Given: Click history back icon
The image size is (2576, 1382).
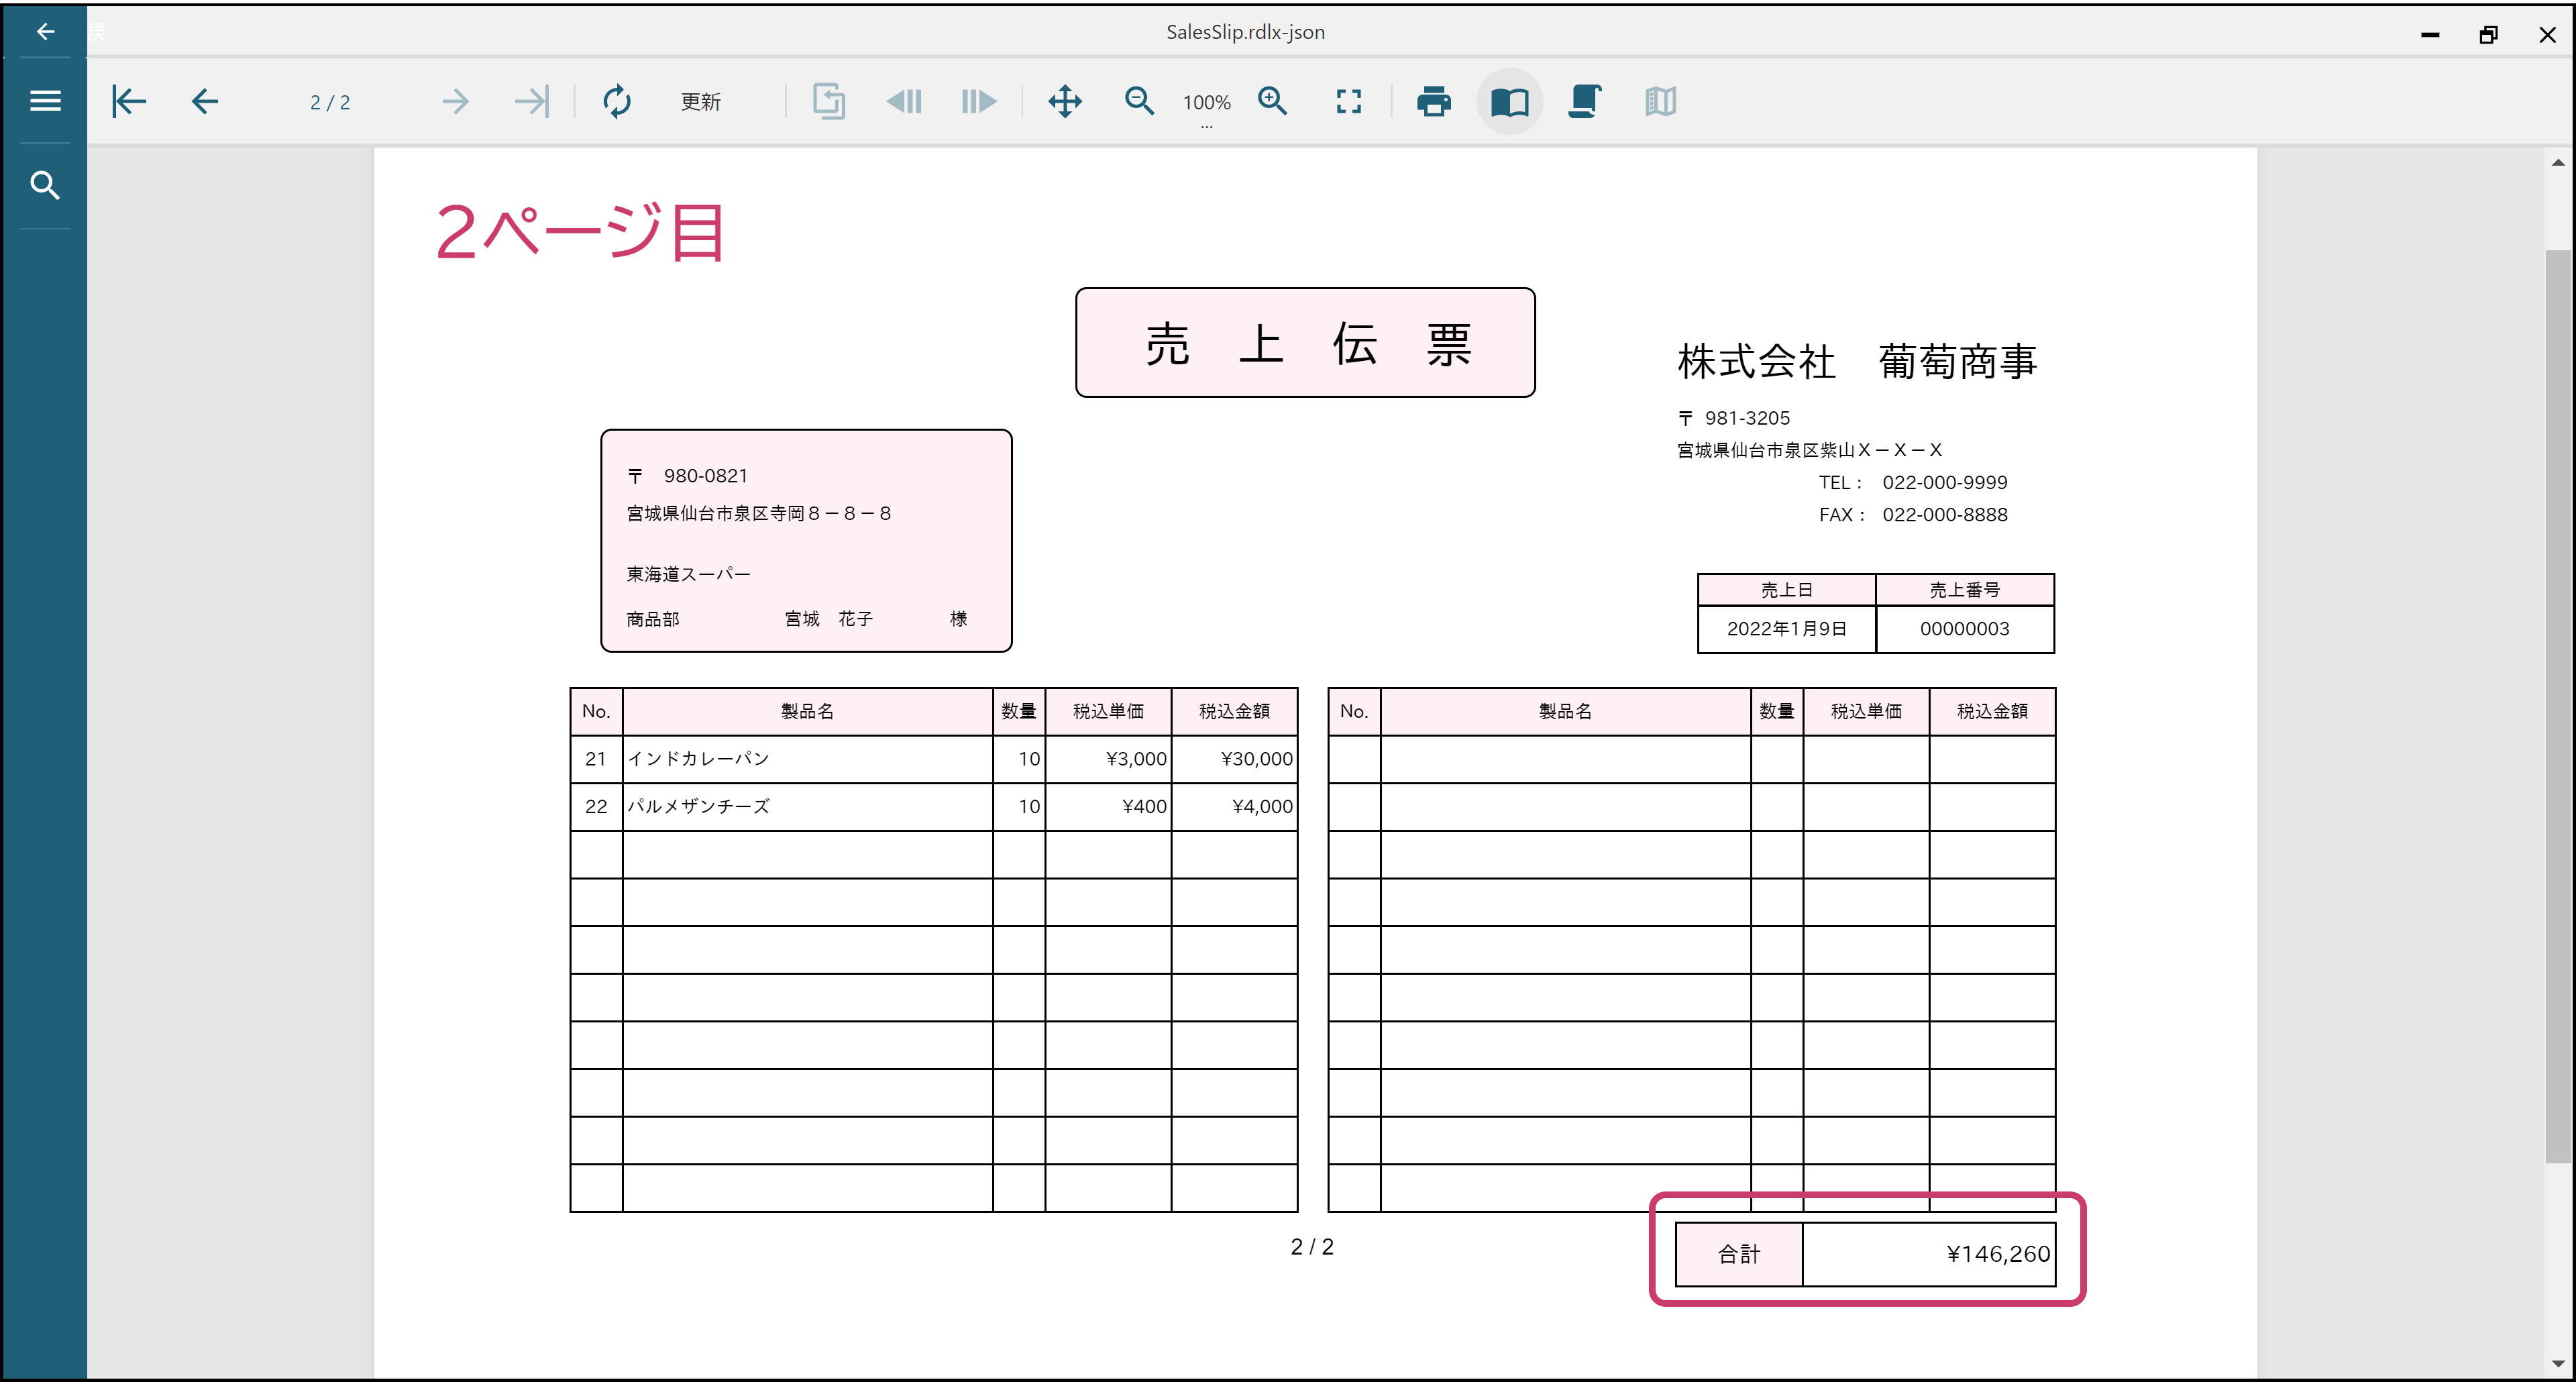Looking at the screenshot, I should click(904, 101).
